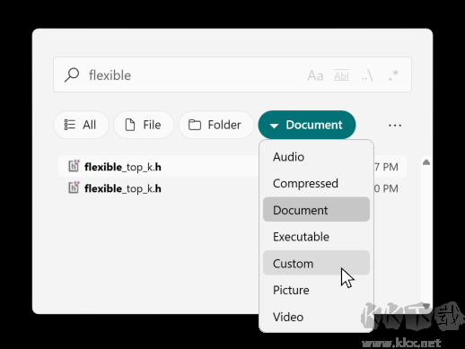This screenshot has width=465, height=349.
Task: Click the list icon in All filter
Action: 70,125
